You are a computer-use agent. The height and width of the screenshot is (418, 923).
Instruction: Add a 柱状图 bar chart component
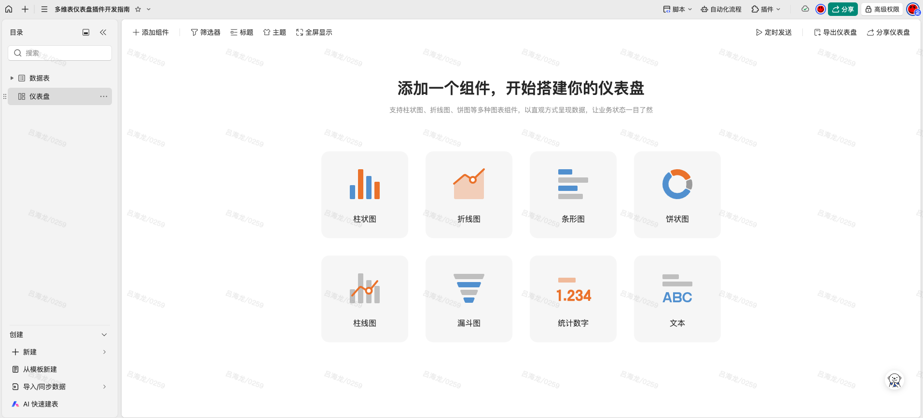(x=364, y=194)
